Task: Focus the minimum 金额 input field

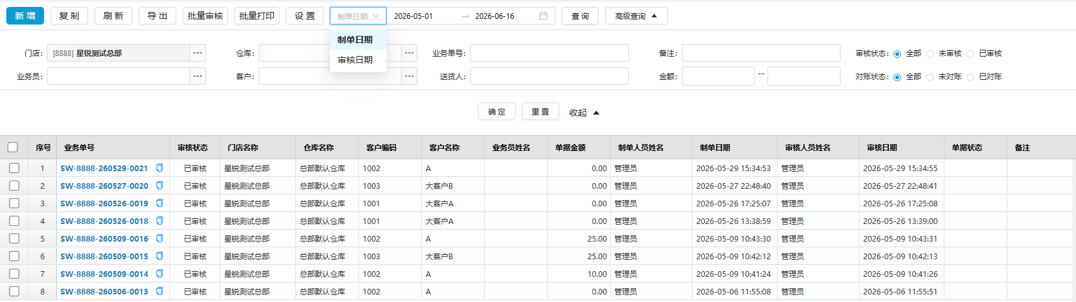Action: [x=718, y=76]
